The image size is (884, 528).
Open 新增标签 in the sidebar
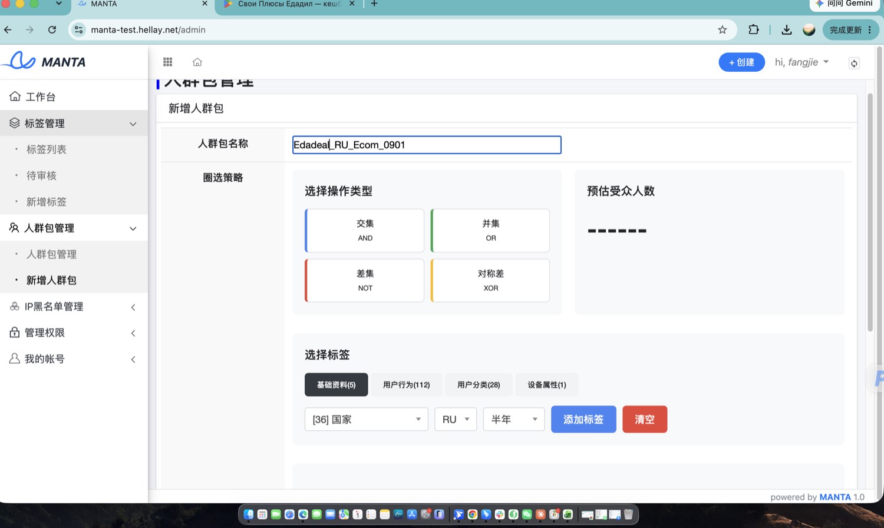(47, 201)
